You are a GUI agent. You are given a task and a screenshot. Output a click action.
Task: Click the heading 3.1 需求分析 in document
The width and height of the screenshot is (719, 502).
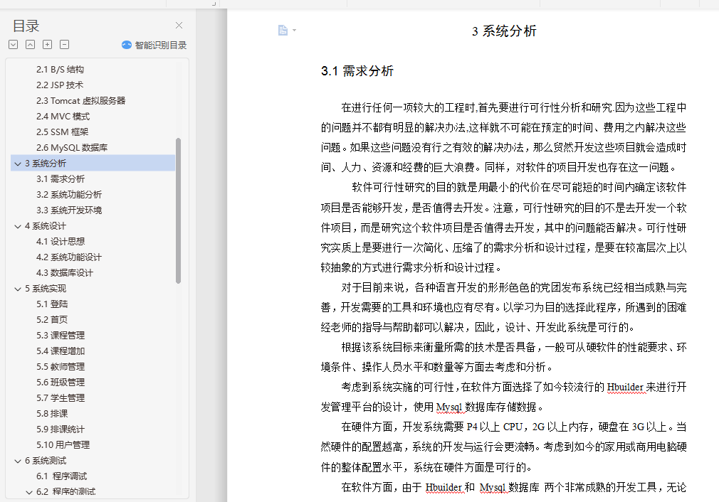point(357,71)
